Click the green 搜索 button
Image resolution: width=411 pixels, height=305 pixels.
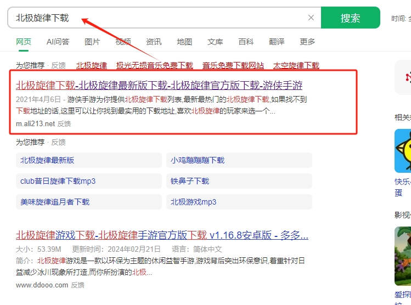point(351,18)
